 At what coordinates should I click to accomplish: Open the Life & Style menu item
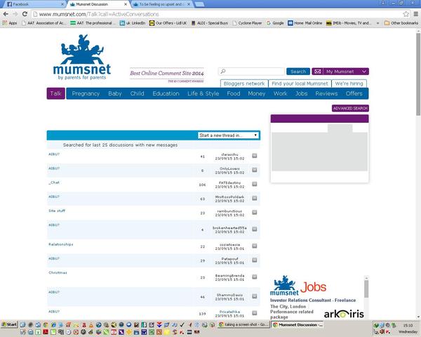pos(203,93)
